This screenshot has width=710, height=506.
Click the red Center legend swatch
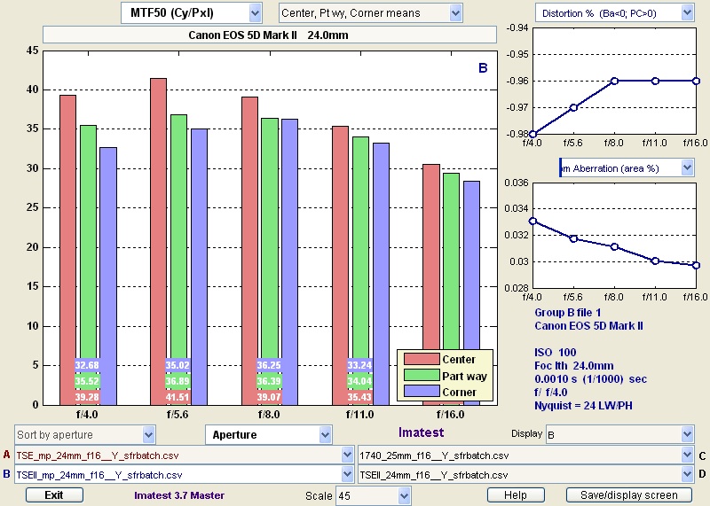click(x=422, y=359)
